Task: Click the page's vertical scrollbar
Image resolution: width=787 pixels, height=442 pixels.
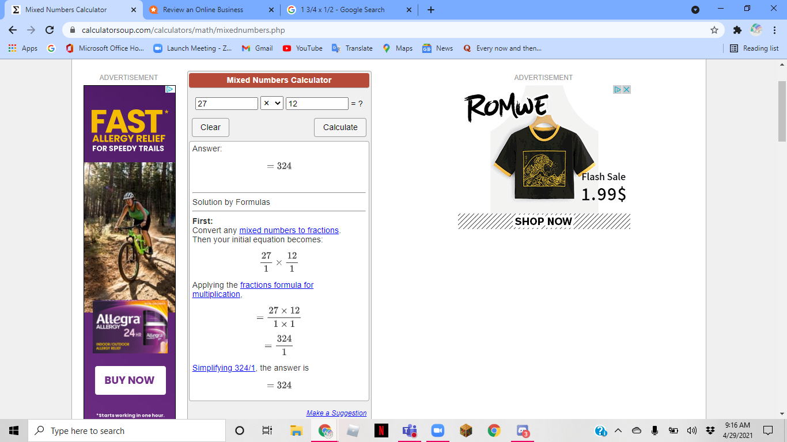Action: click(x=782, y=111)
